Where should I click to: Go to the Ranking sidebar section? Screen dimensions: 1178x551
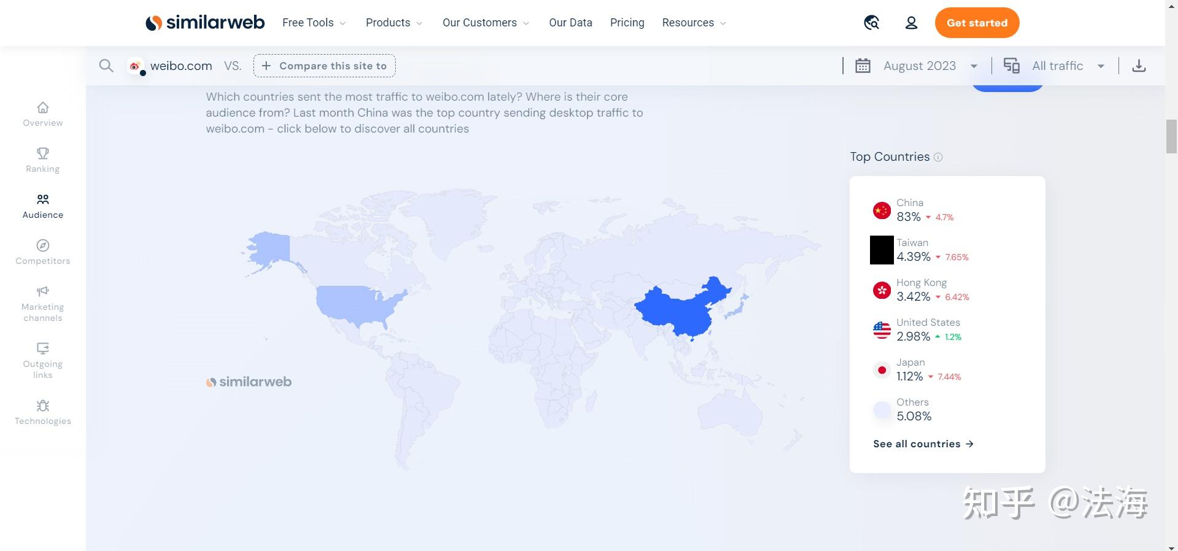click(x=43, y=160)
